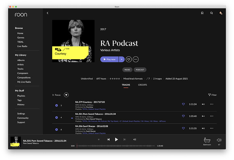Open more options for RA.579 Courtesy track

212,104
